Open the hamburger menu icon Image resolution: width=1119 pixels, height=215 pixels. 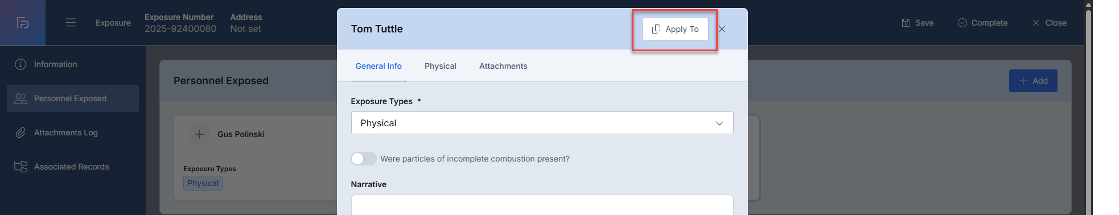pos(71,23)
